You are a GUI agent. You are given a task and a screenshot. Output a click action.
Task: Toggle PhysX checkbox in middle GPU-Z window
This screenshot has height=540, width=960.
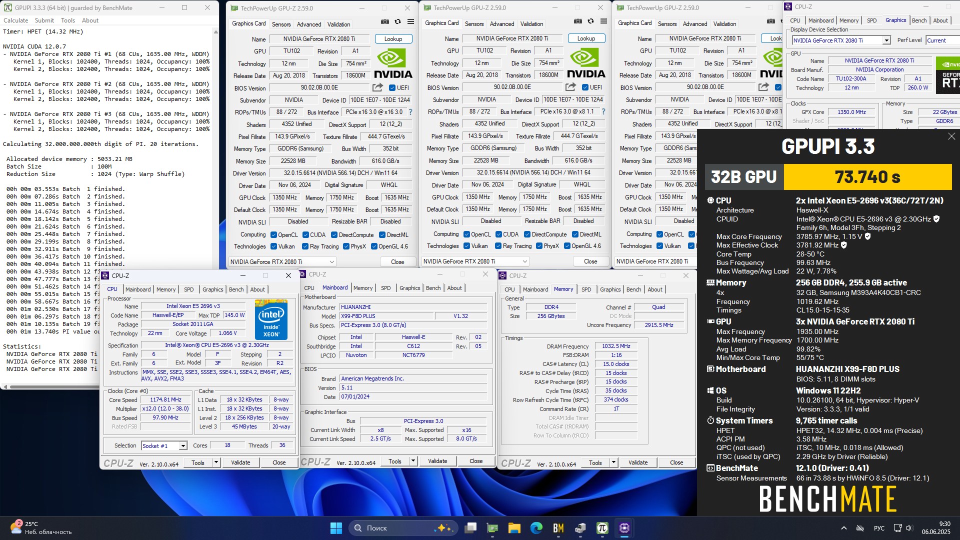(x=539, y=246)
